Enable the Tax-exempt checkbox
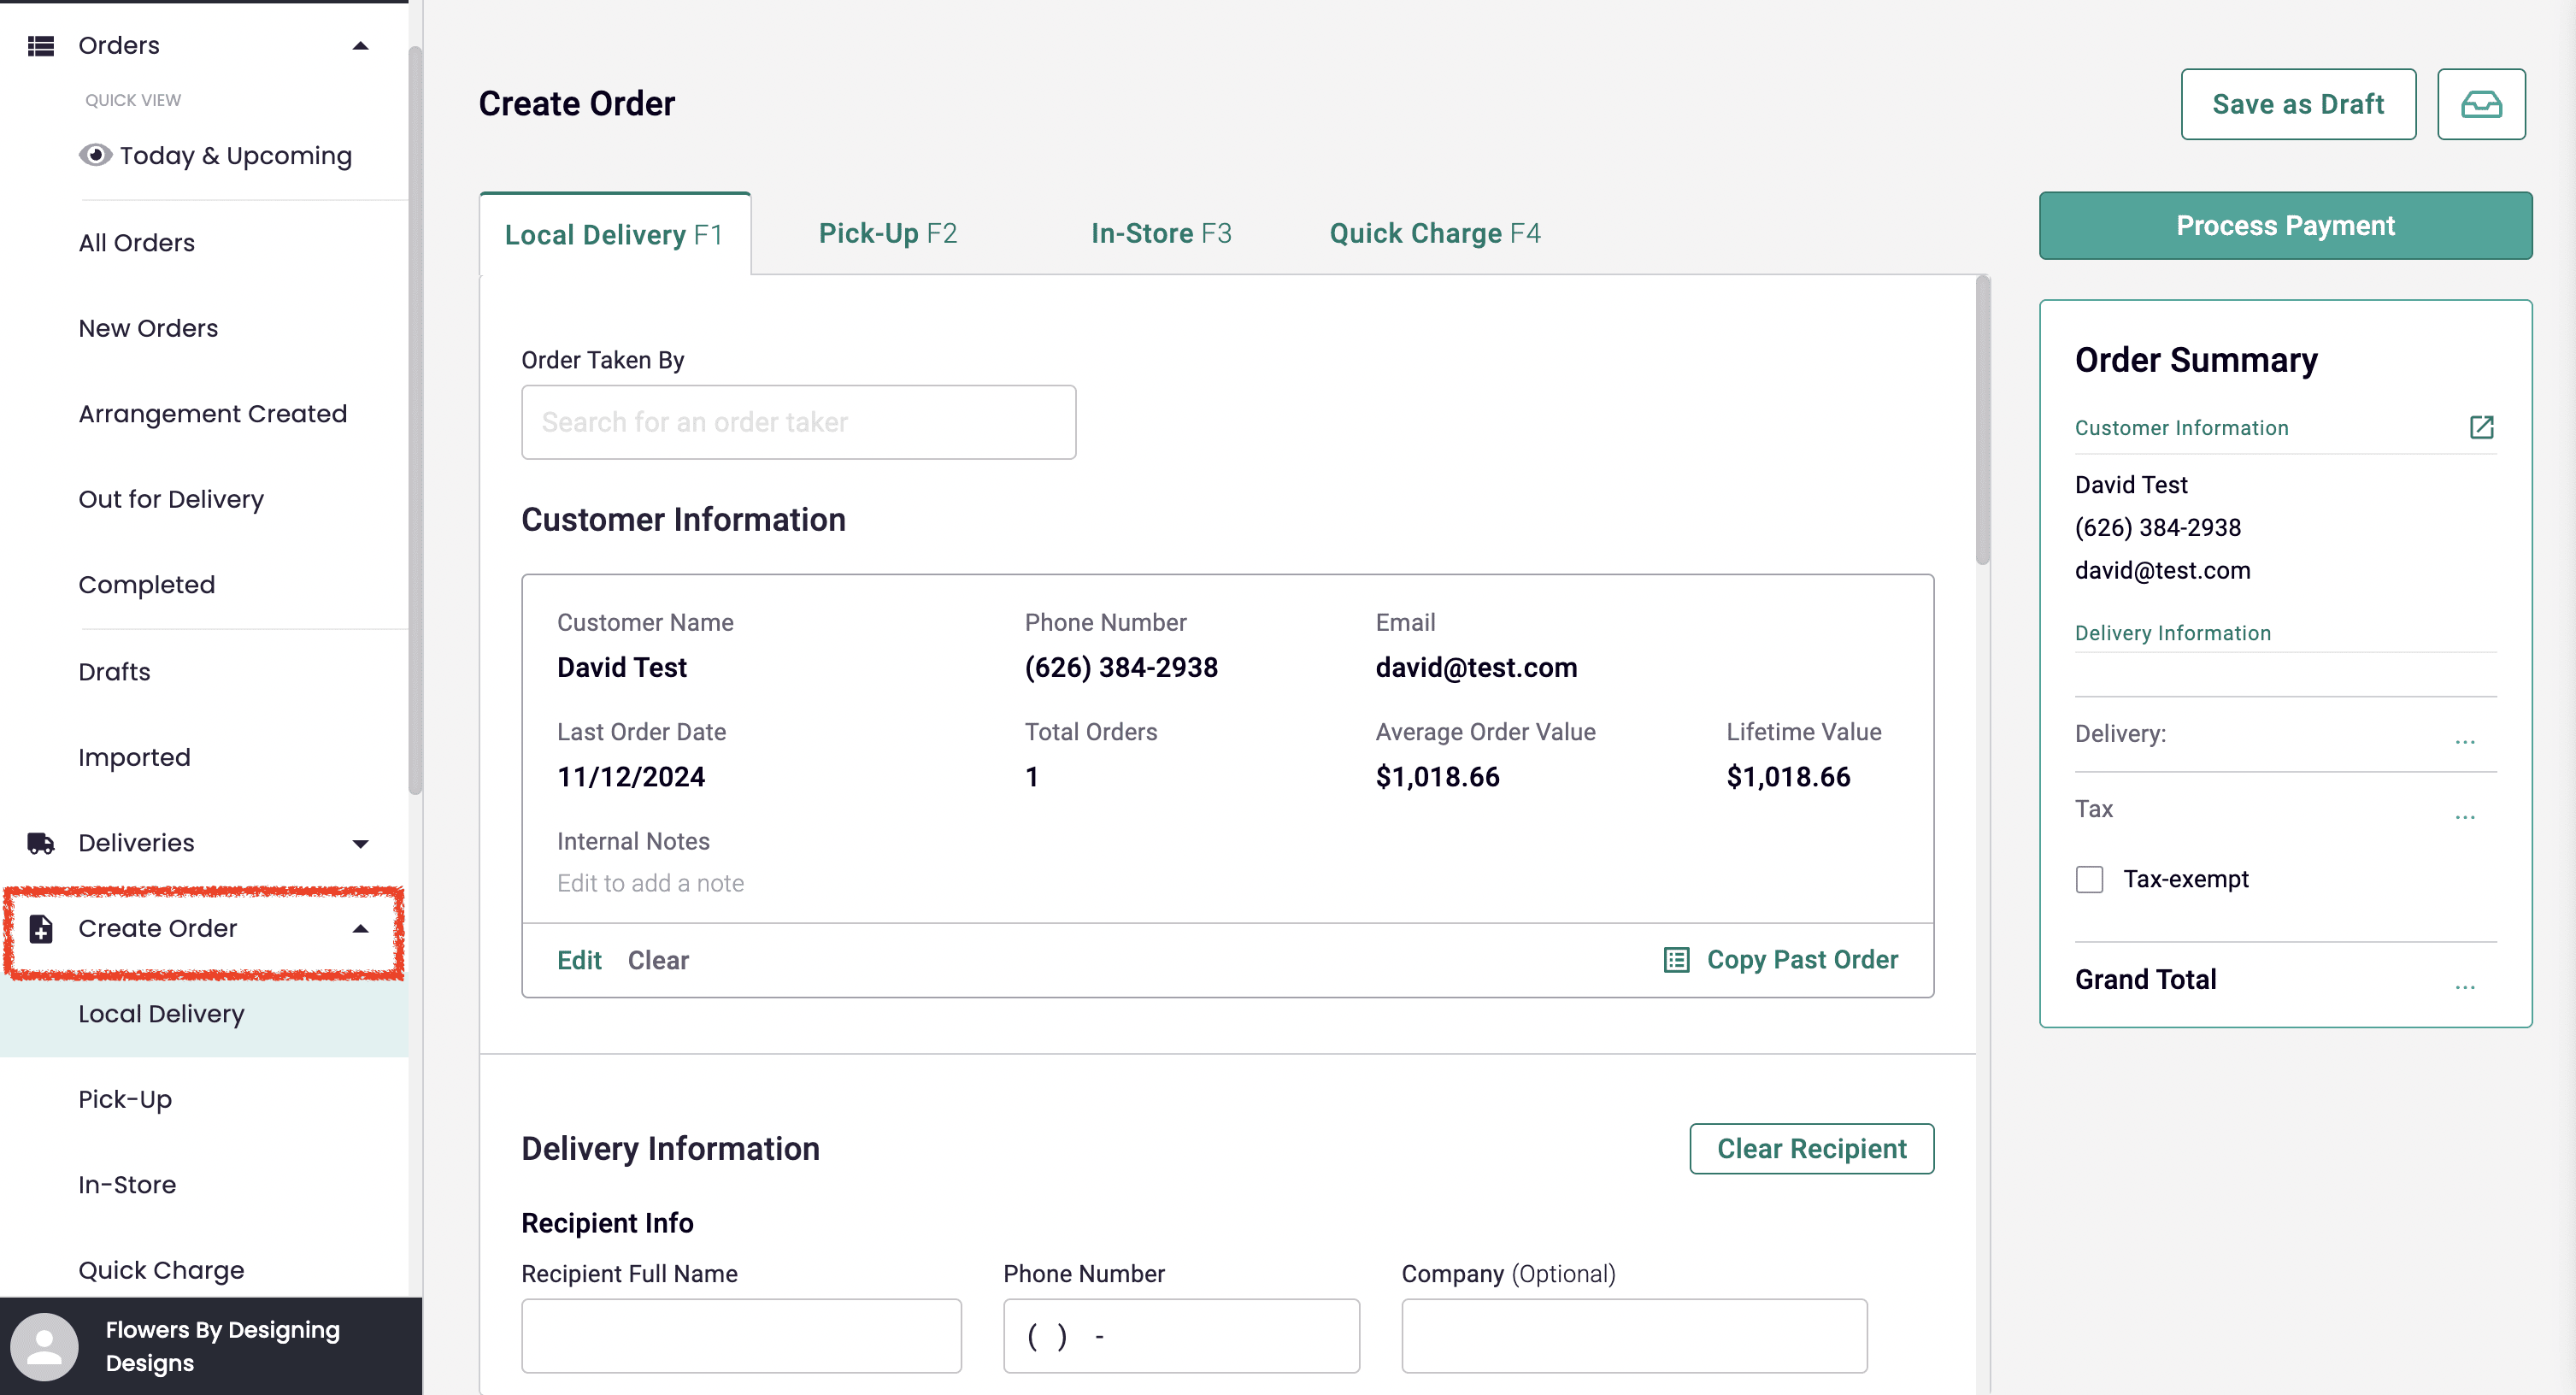This screenshot has height=1395, width=2576. click(2089, 879)
